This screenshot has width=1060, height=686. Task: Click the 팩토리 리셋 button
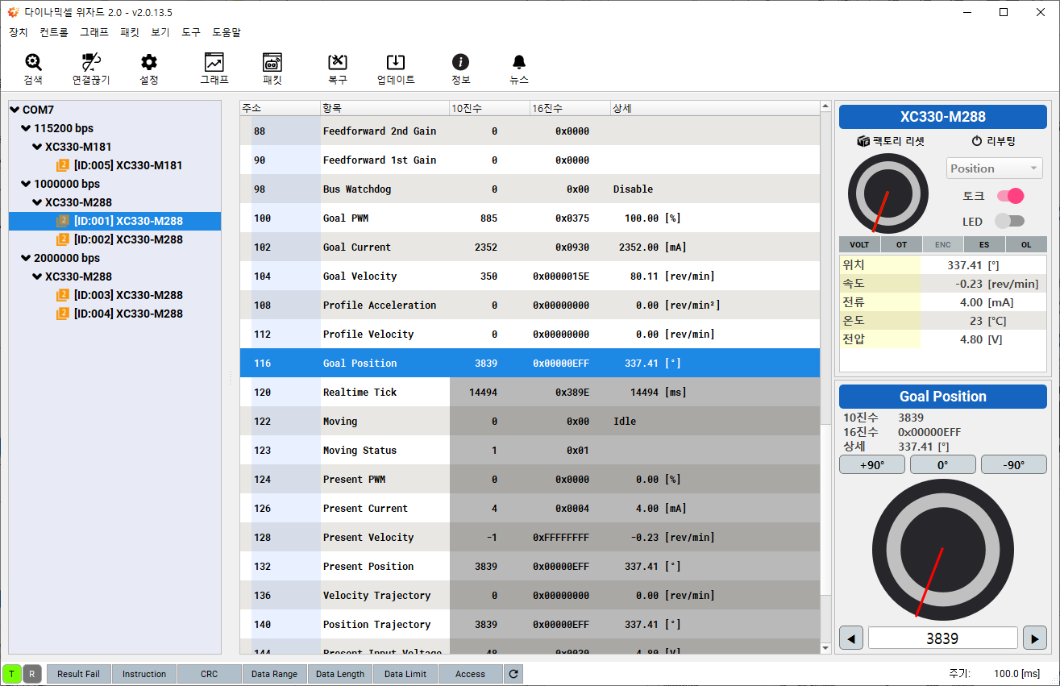tap(891, 141)
